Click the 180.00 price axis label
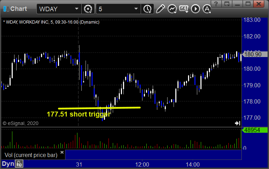Screen dimensions: 269x169 (252, 69)
